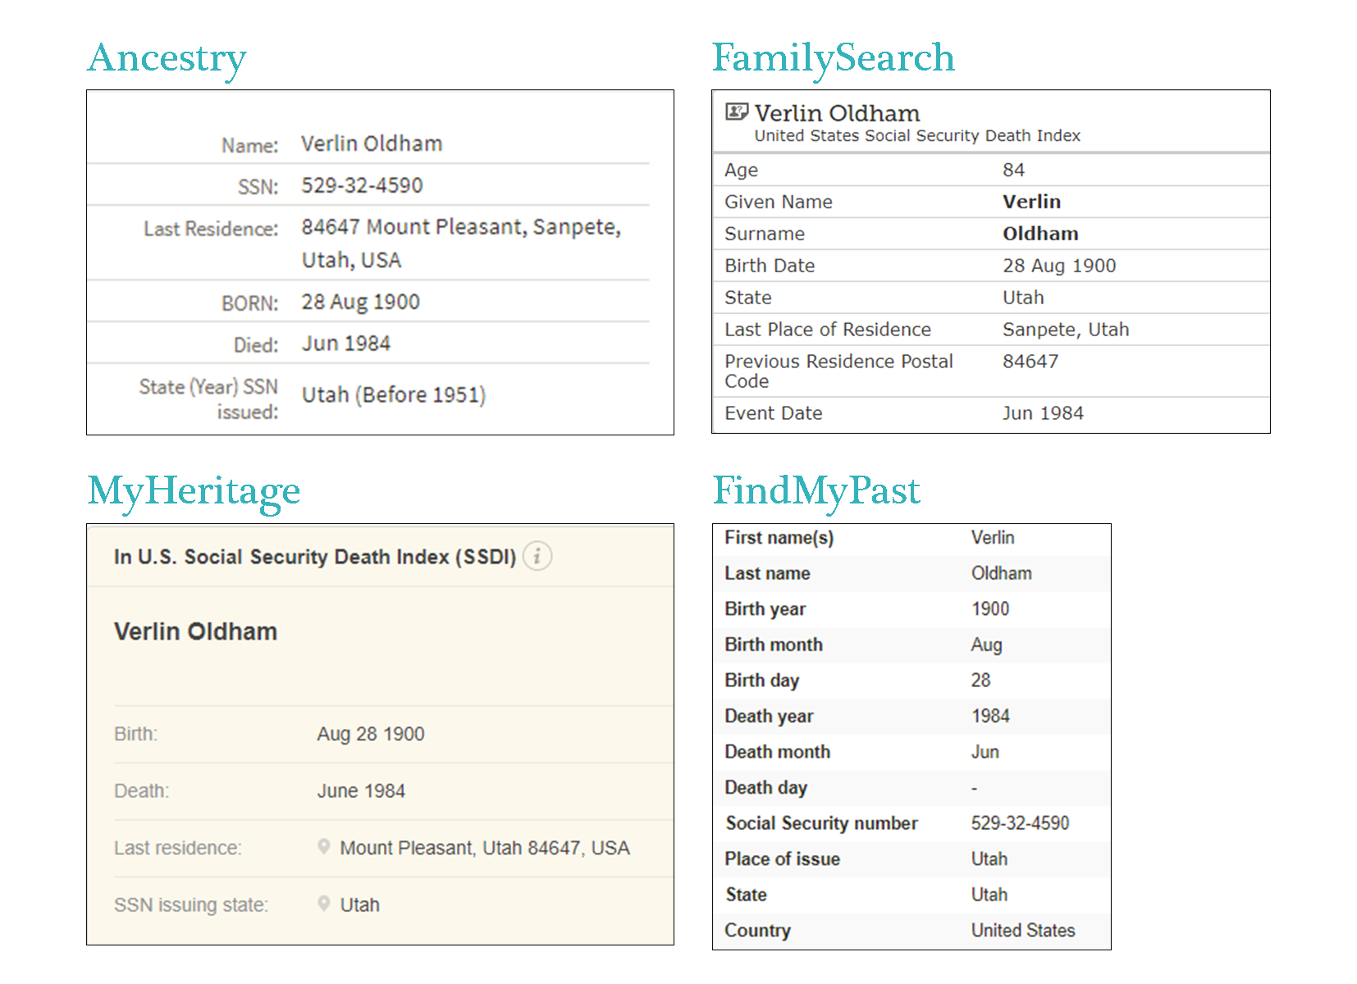Click the Ancestry Died value Jun 1984
This screenshot has height=984, width=1357.
click(345, 344)
